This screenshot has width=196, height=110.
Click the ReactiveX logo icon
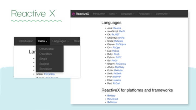pyautogui.click(x=73, y=14)
